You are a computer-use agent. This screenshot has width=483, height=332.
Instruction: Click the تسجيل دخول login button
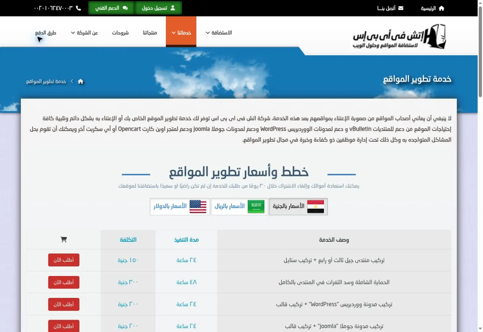(158, 8)
